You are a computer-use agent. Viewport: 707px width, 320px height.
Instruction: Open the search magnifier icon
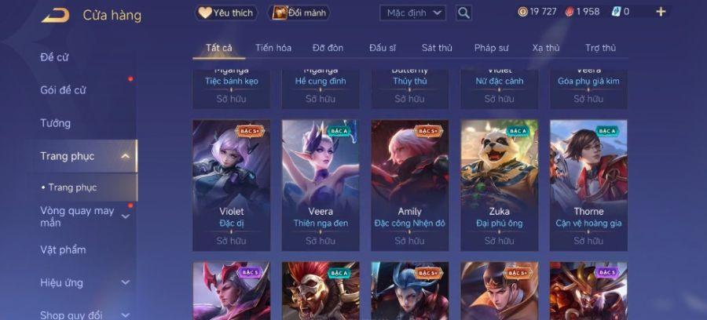pos(463,13)
